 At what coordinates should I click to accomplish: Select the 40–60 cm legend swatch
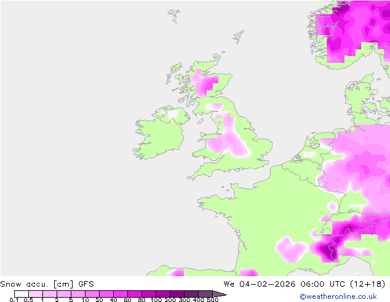pos(121,294)
